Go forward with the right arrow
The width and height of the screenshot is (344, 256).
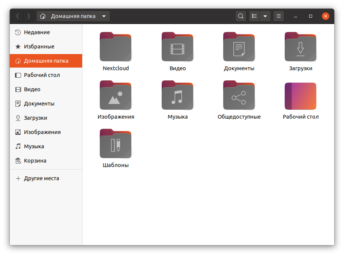tap(29, 16)
